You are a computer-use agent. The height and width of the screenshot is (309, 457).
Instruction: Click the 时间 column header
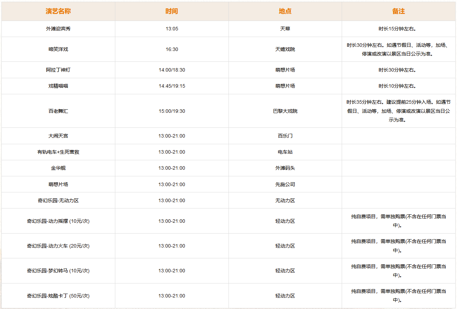point(172,11)
